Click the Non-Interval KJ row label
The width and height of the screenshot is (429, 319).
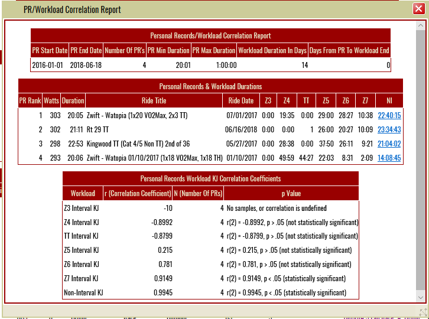(83, 293)
